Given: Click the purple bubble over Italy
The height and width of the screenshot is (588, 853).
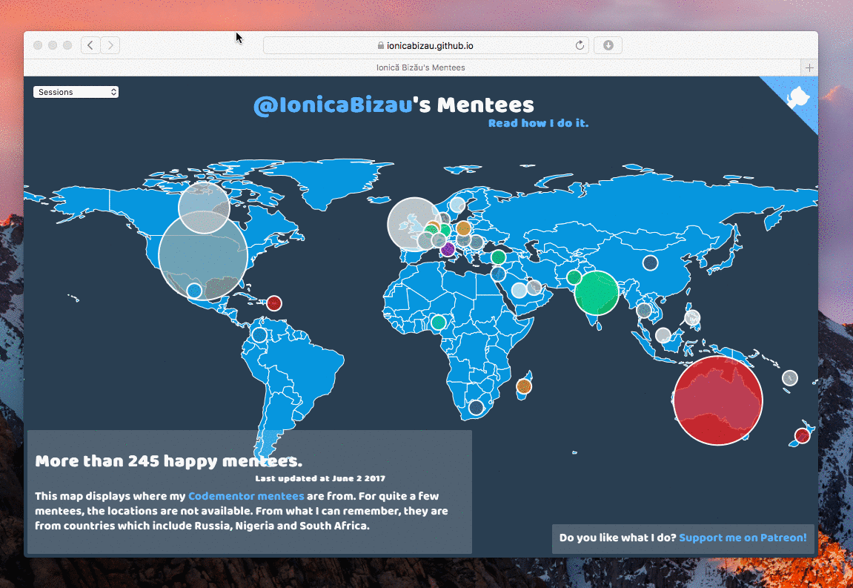Looking at the screenshot, I should pos(447,249).
